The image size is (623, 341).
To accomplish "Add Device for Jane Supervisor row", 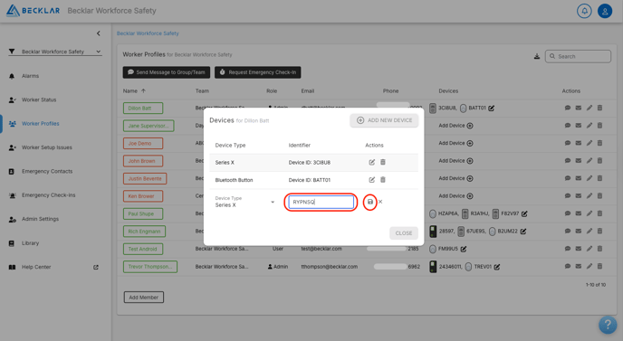I will click(455, 126).
